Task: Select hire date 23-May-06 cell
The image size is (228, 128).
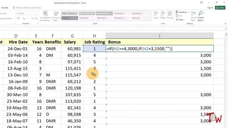Action: [16, 114]
